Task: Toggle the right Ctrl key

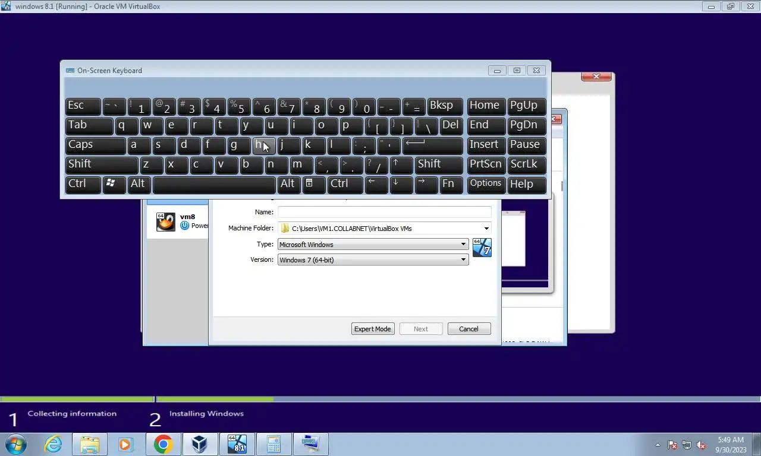Action: pyautogui.click(x=345, y=185)
